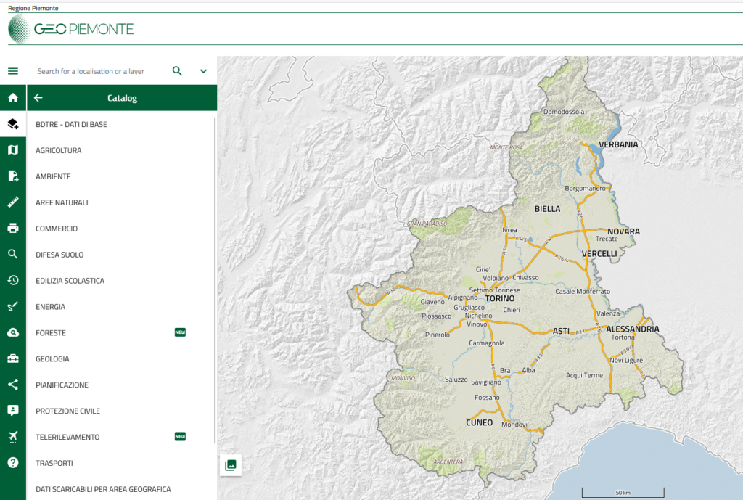Open the add layers catalog icon
The height and width of the screenshot is (500, 743).
coord(13,124)
